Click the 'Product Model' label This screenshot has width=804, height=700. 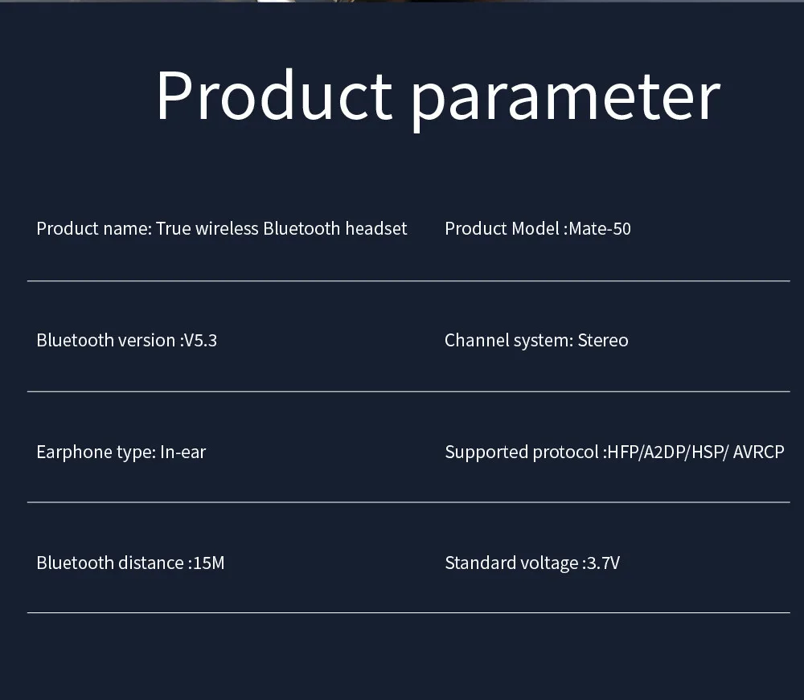click(x=501, y=229)
